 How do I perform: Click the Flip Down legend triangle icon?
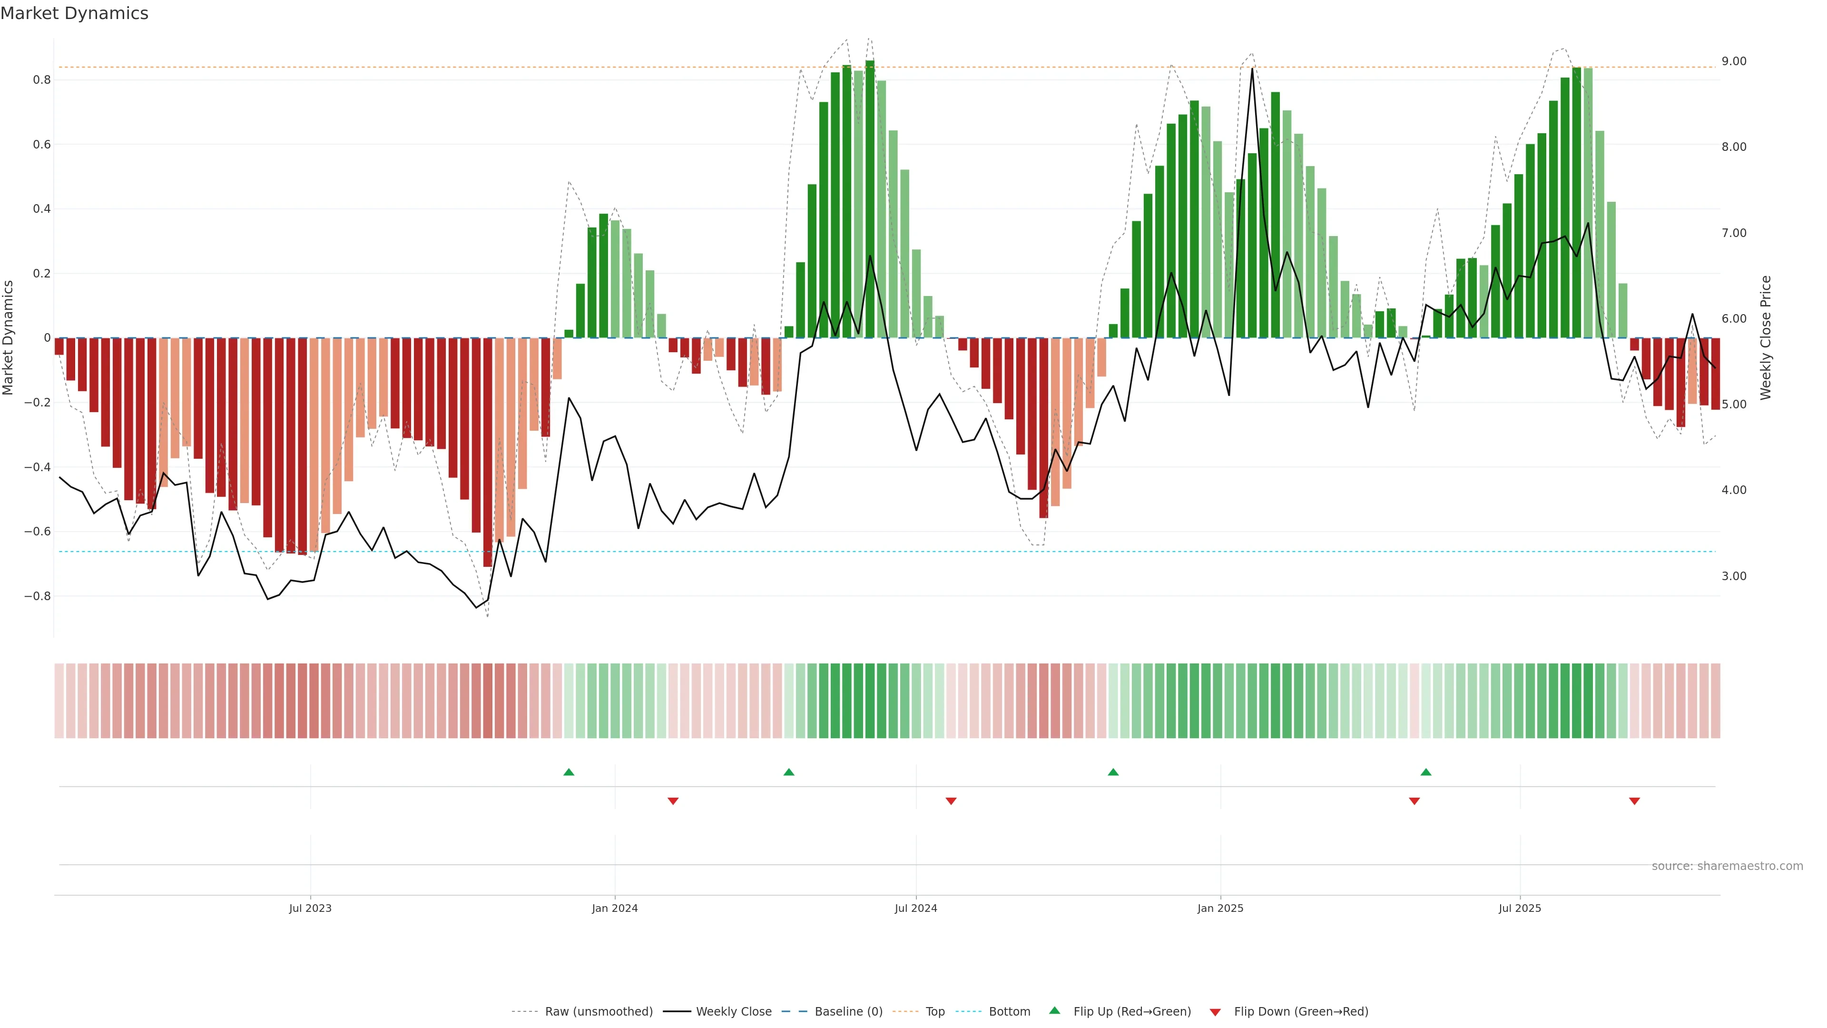pos(1215,1012)
